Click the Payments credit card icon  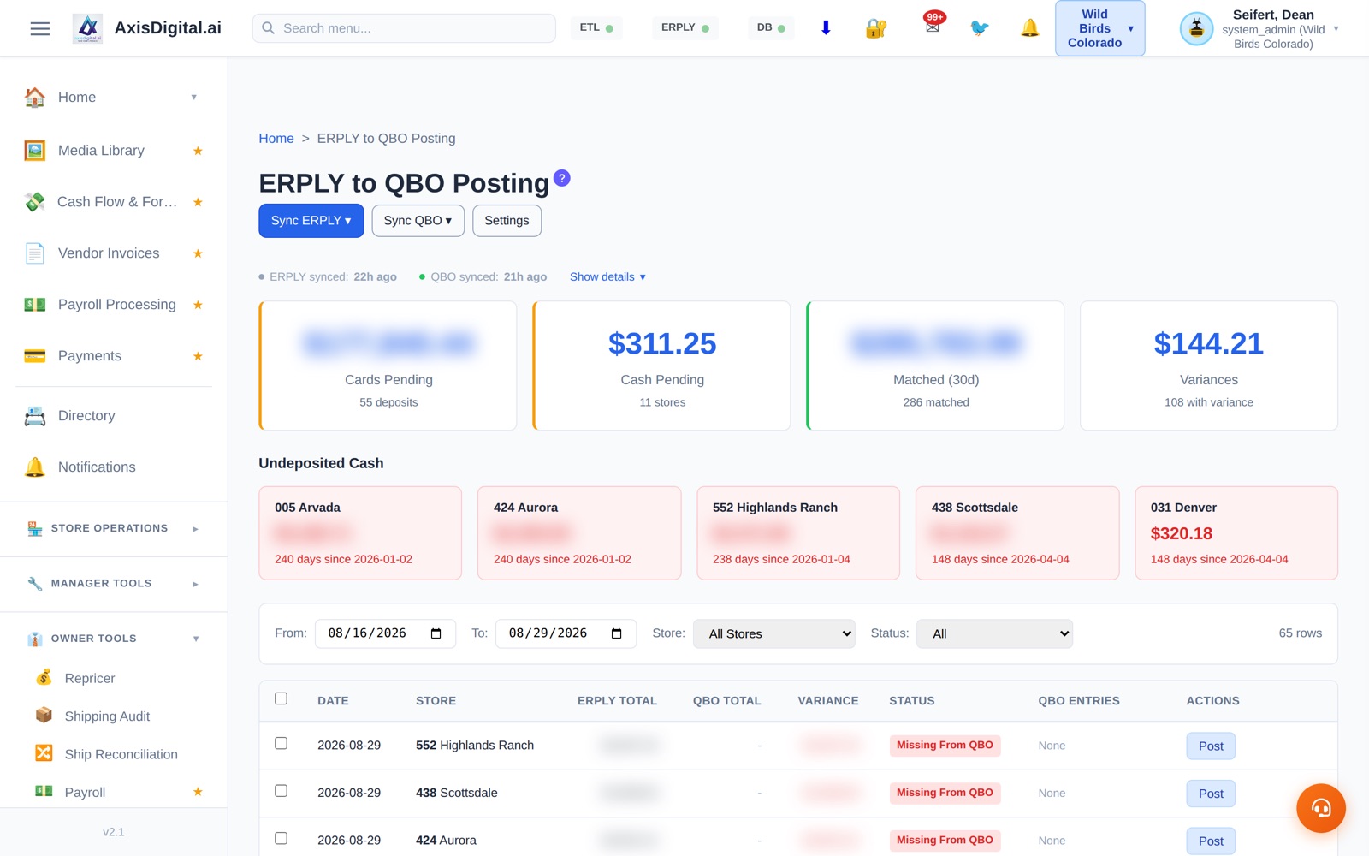(x=35, y=356)
